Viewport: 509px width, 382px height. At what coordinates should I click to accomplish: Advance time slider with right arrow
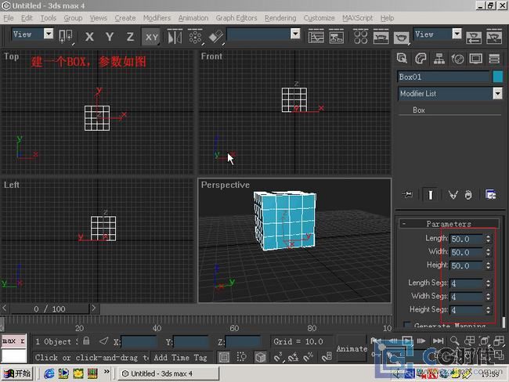point(94,308)
